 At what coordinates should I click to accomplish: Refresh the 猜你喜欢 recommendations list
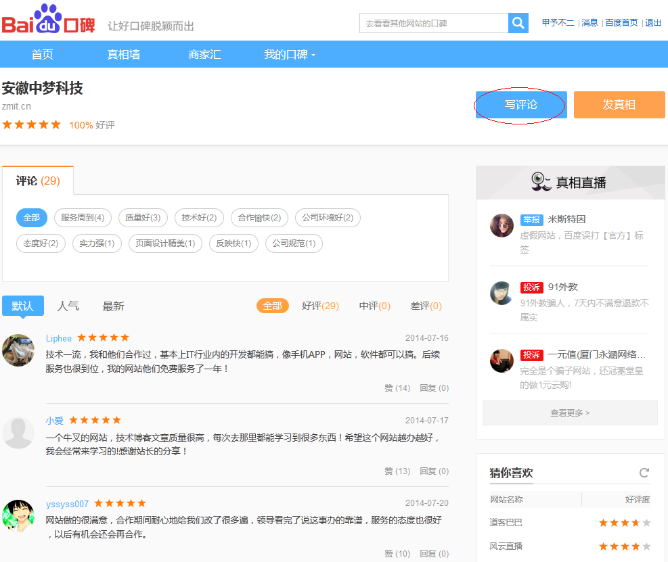[x=644, y=473]
